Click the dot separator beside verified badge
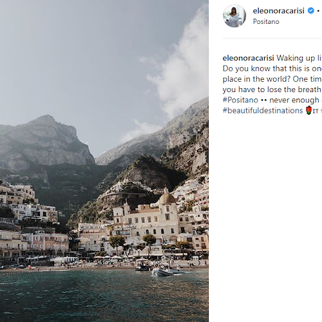 318,11
